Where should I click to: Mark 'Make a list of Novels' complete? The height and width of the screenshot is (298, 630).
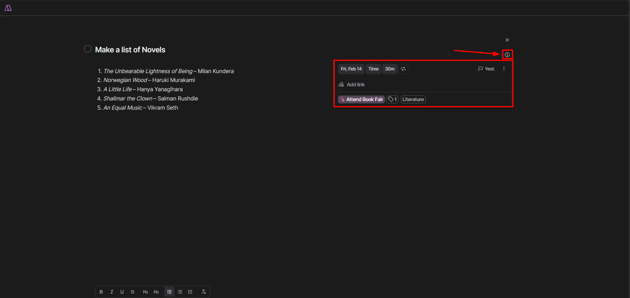(x=88, y=49)
